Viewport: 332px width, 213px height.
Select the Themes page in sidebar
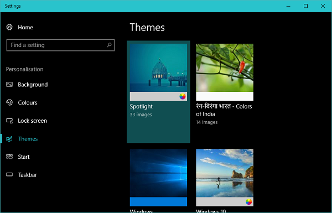click(x=28, y=139)
